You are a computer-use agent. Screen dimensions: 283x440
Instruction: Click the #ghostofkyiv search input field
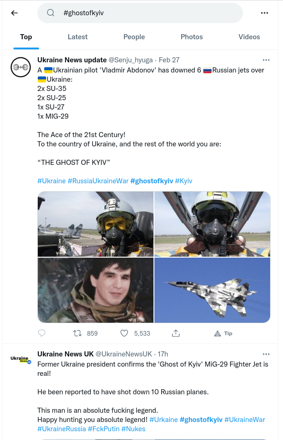(x=147, y=13)
